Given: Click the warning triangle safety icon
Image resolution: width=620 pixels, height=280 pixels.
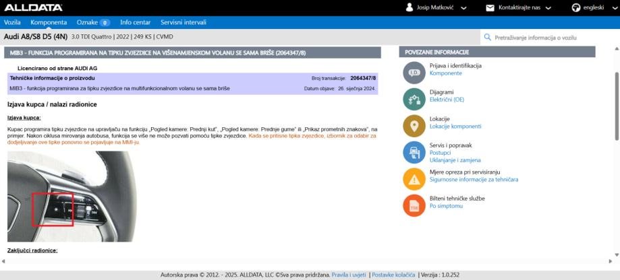Looking at the screenshot, I should pyautogui.click(x=414, y=179).
